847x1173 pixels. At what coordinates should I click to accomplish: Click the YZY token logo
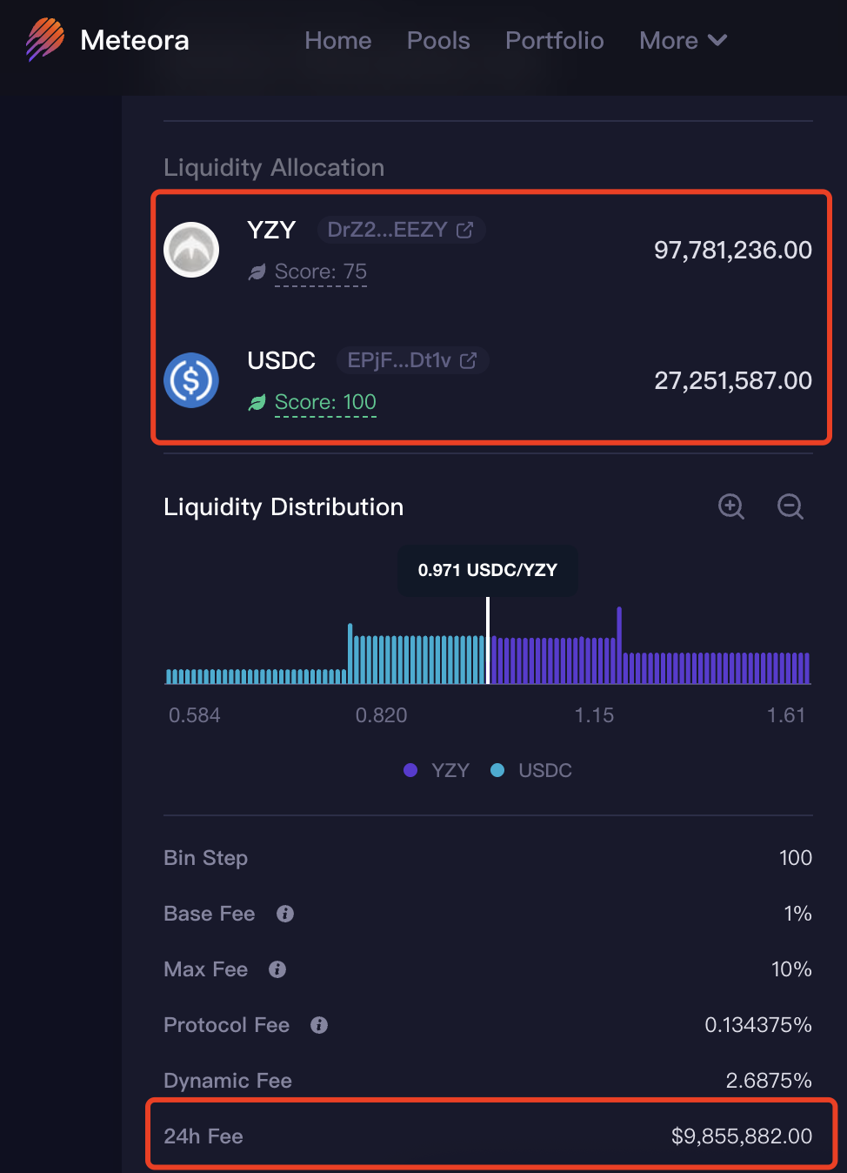(x=191, y=250)
